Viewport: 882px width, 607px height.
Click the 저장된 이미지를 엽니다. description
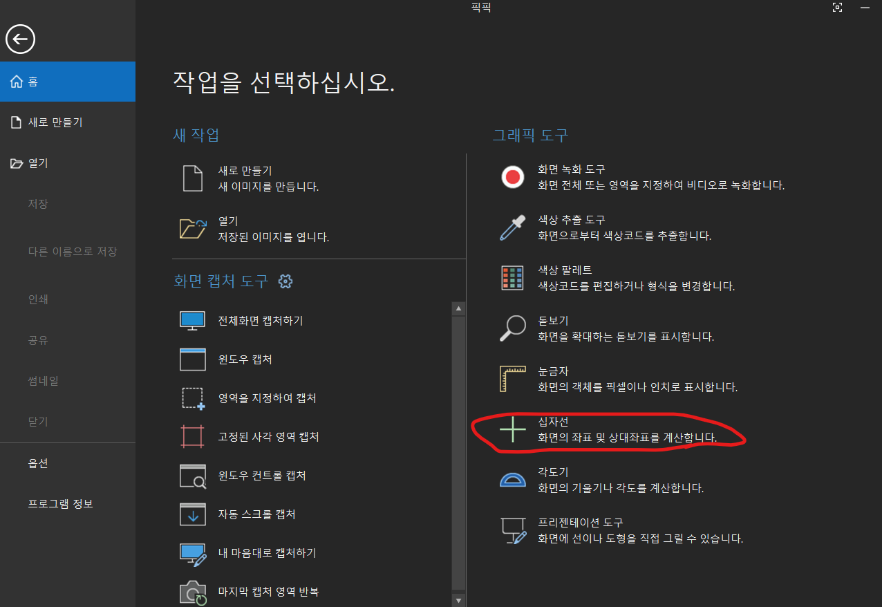pyautogui.click(x=274, y=237)
